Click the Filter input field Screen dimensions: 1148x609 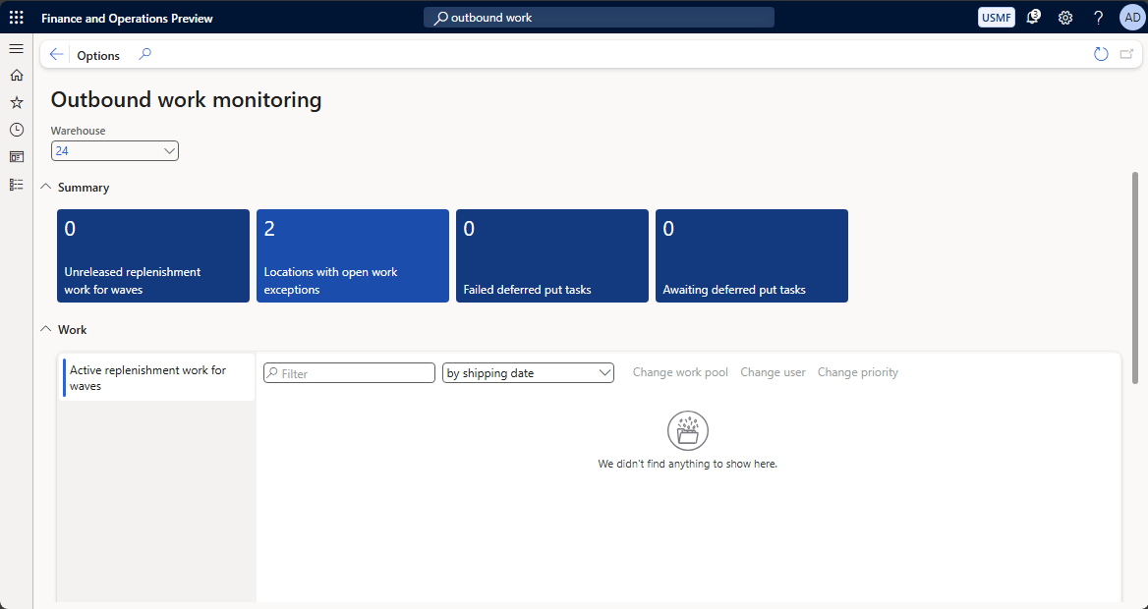click(356, 373)
